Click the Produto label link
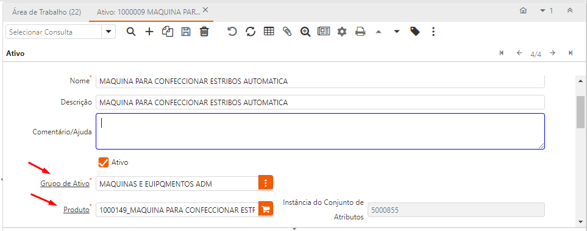The height and width of the screenshot is (231, 587). (77, 210)
